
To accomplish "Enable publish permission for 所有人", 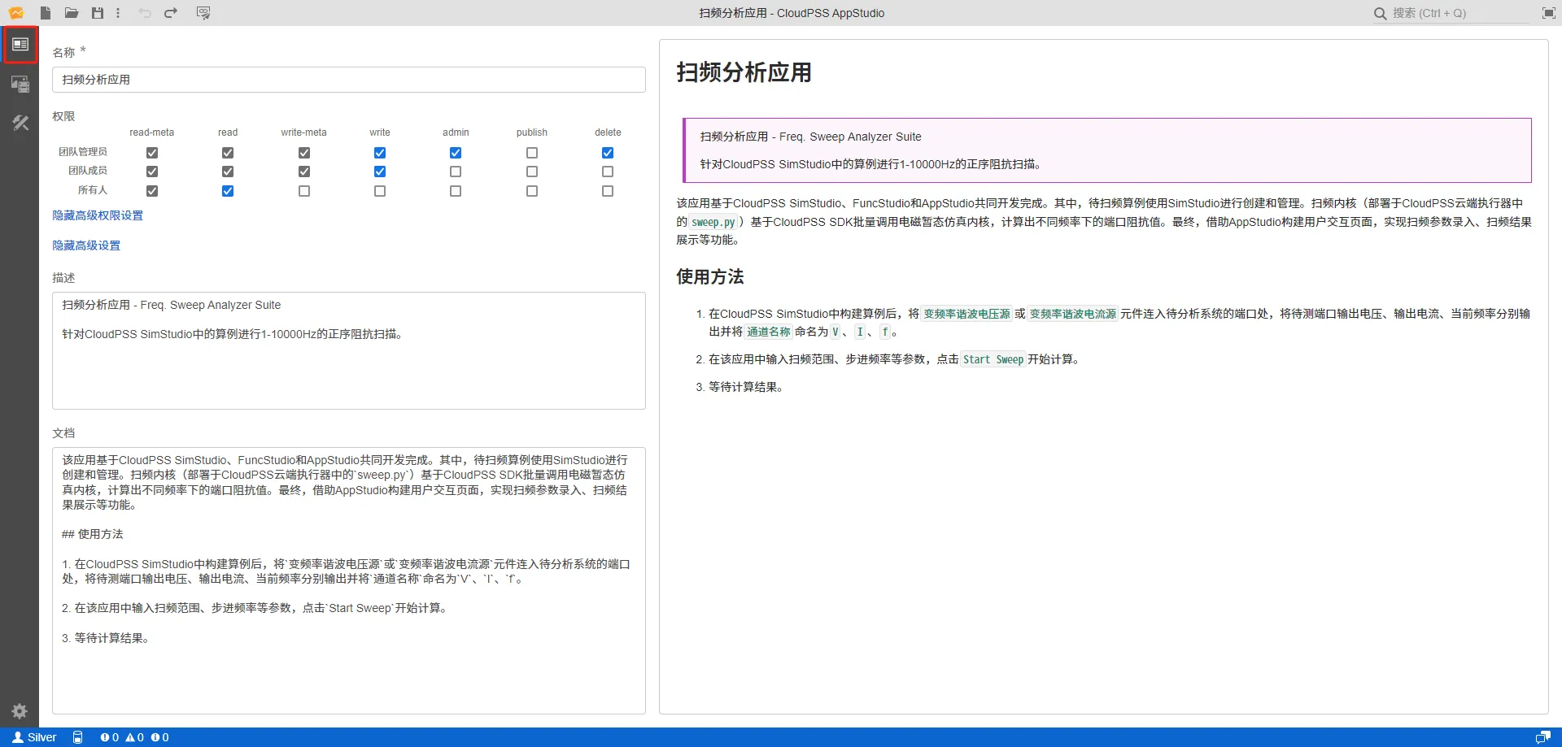I will coord(532,191).
